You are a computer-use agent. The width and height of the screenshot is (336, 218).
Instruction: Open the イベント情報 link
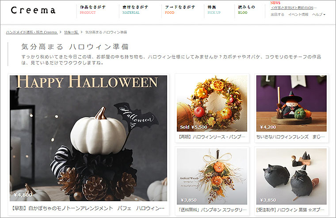298,14
